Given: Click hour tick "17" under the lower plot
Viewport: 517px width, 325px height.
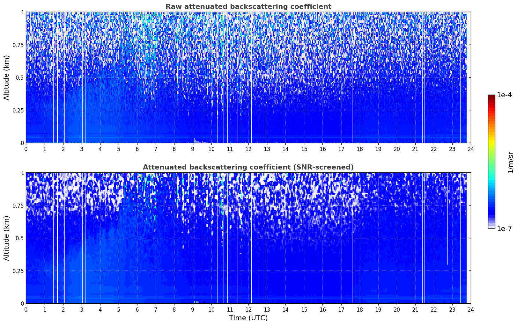Looking at the screenshot, I should [x=341, y=309].
